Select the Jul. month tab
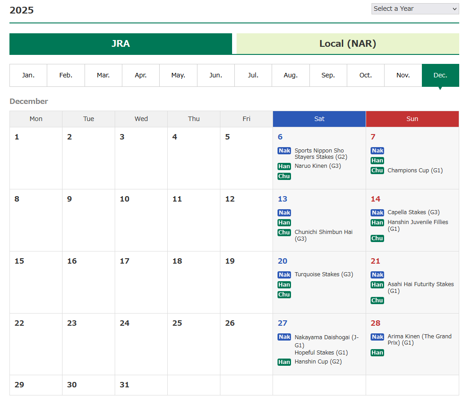 coord(253,75)
